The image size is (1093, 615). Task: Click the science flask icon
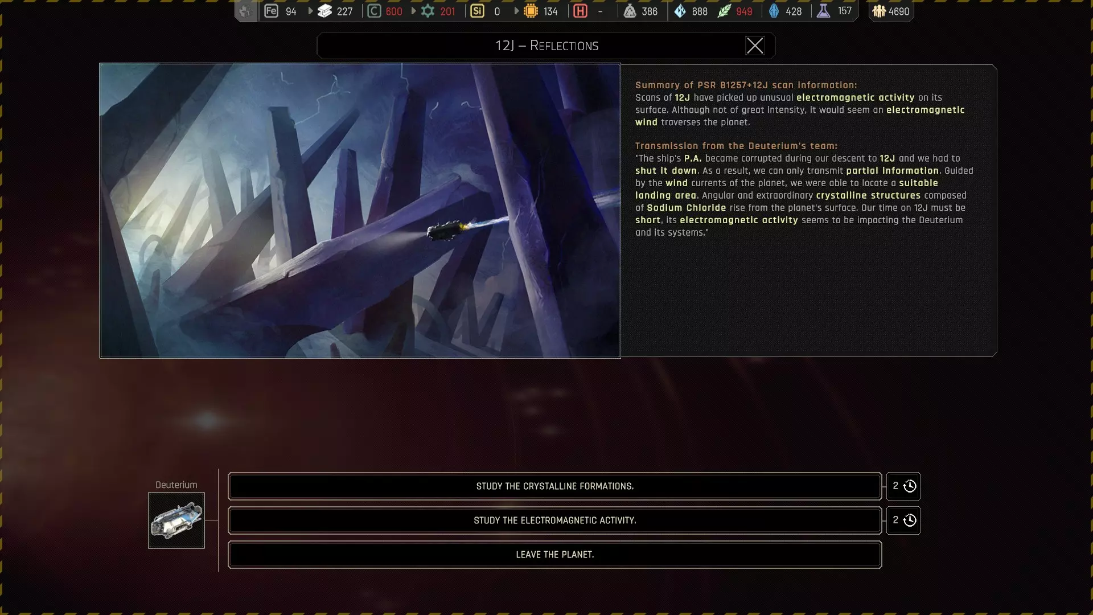click(x=823, y=11)
